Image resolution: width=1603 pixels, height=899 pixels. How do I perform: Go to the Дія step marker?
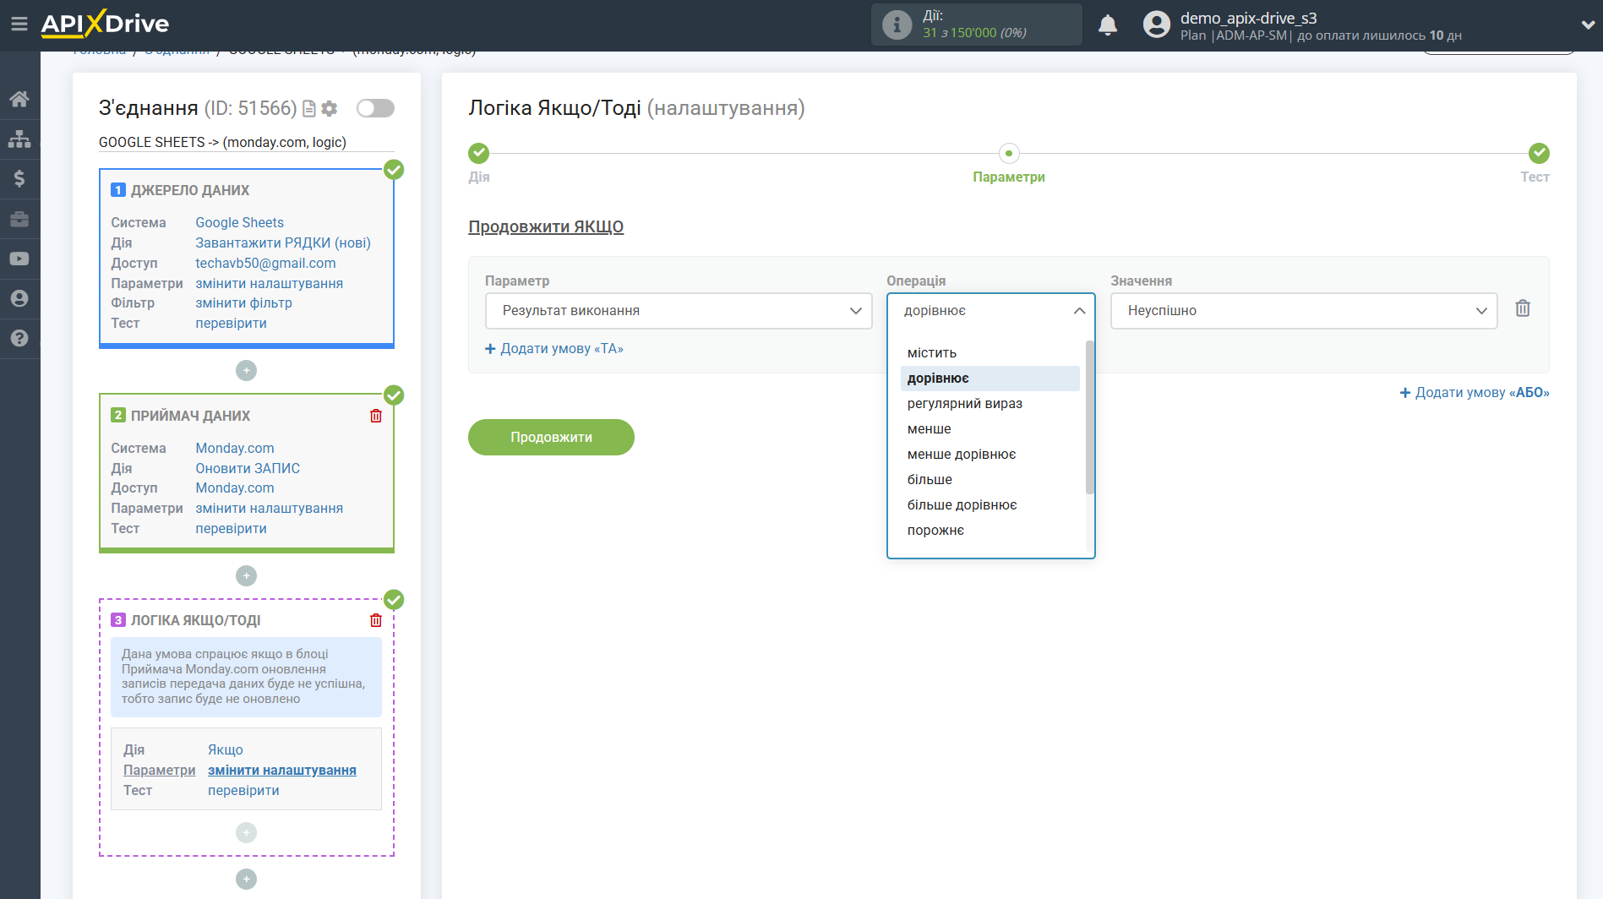(479, 153)
